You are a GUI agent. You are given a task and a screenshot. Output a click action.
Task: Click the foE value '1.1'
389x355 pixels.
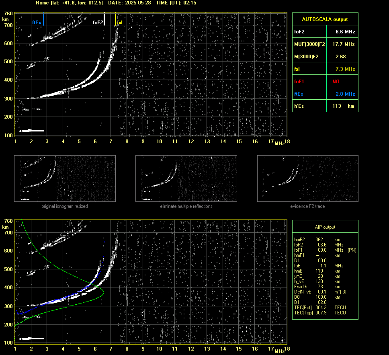tap(323, 266)
